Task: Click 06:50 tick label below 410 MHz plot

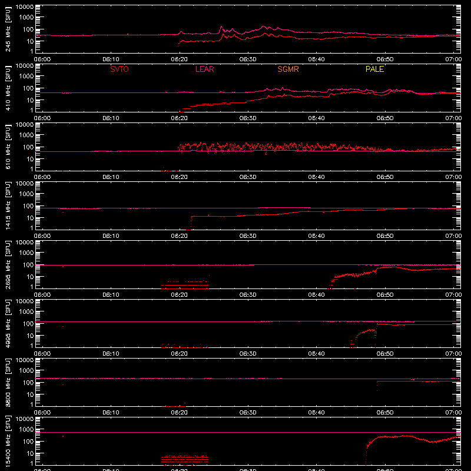Action: click(385, 118)
